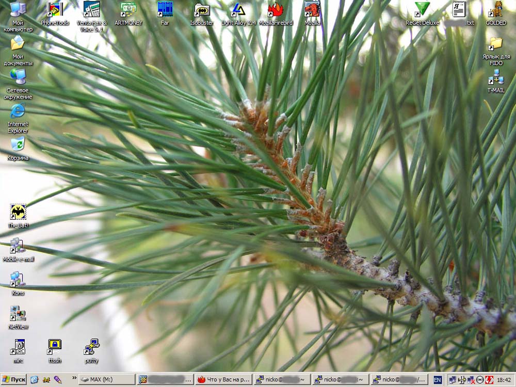Viewport: 516px width, 387px height.
Task: Open the GOLDED desktop shortcut
Action: click(495, 10)
